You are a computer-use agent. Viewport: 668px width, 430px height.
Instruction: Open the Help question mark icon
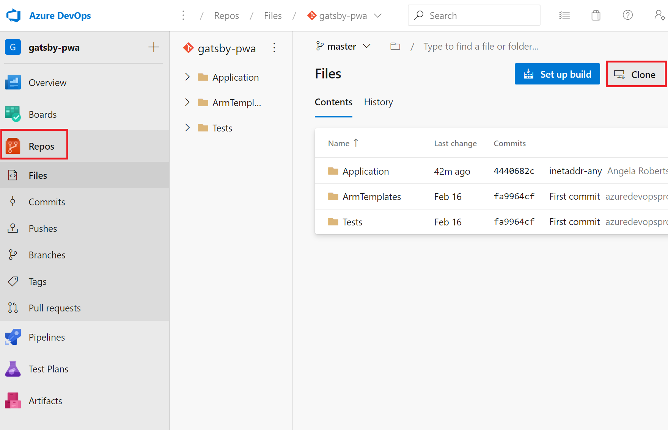(627, 16)
